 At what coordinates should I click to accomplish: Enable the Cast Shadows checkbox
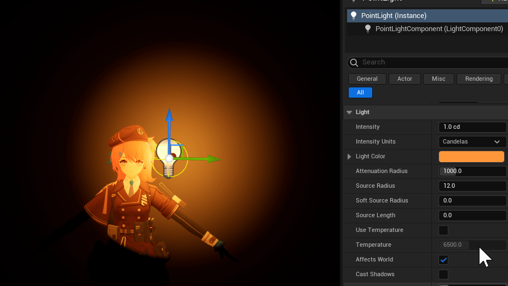point(443,275)
